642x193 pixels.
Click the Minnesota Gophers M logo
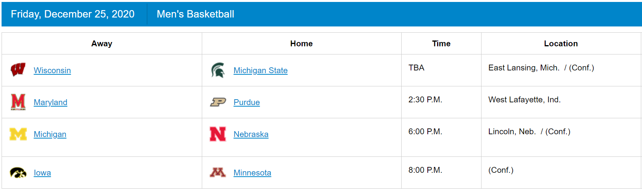[x=218, y=172]
